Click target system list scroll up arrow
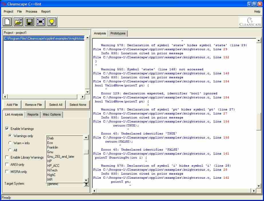Image resolution: width=264 pixels, height=201 pixels. coord(86,138)
